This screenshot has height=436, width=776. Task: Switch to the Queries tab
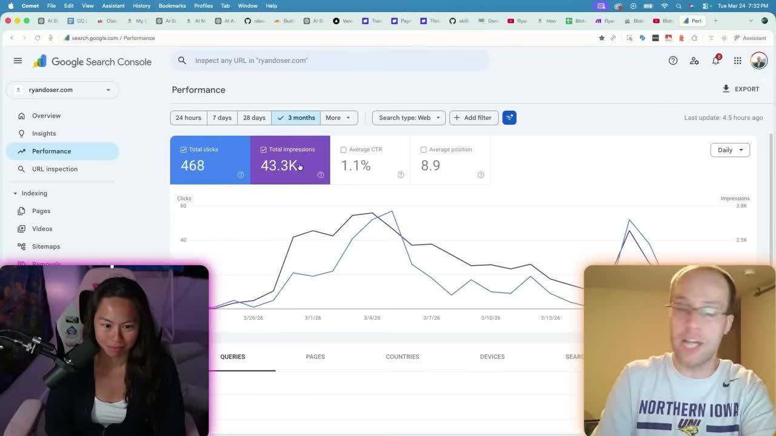click(233, 357)
